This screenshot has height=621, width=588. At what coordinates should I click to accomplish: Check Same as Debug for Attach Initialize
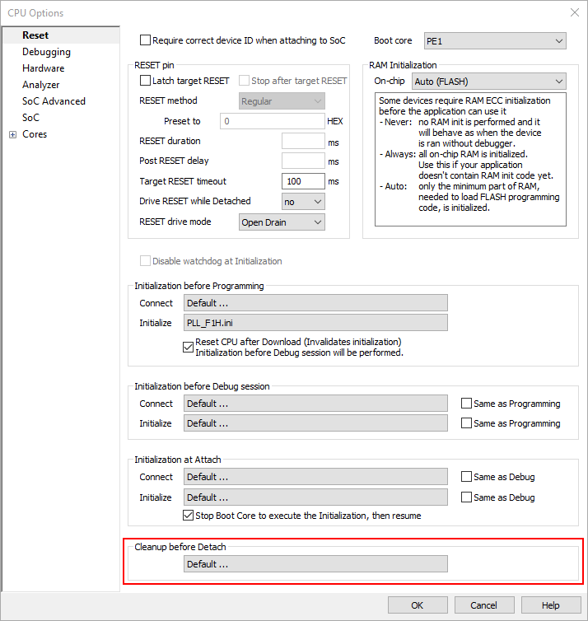[x=467, y=497]
